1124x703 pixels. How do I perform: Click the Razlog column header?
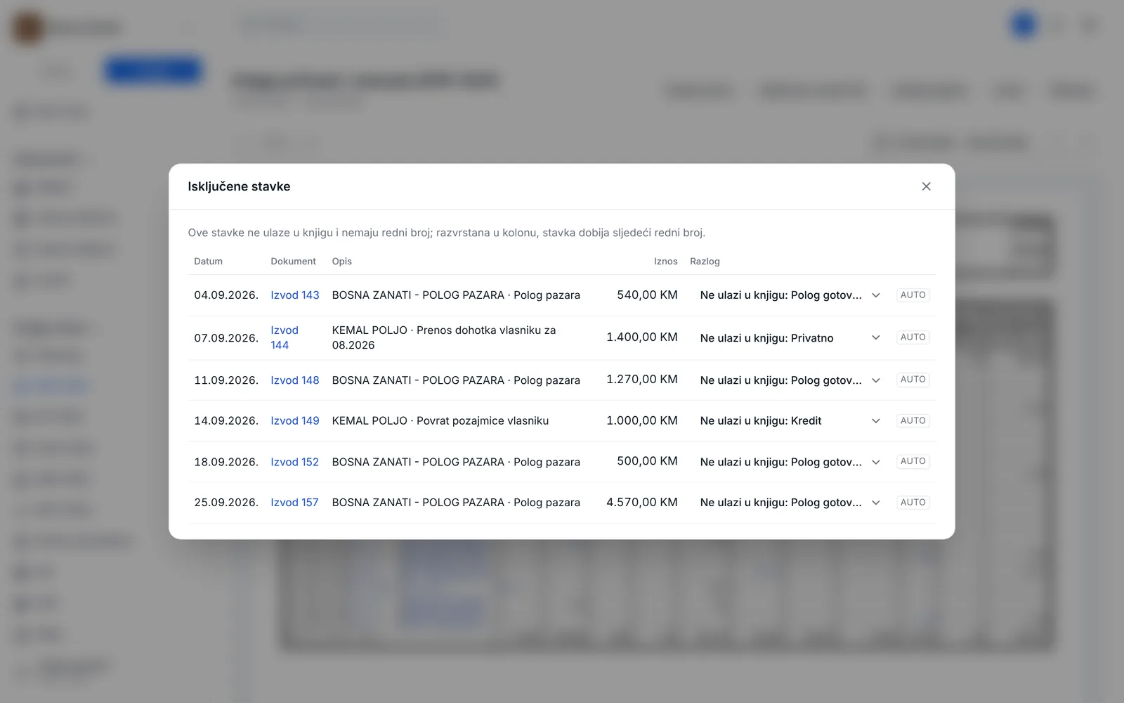[x=705, y=262]
